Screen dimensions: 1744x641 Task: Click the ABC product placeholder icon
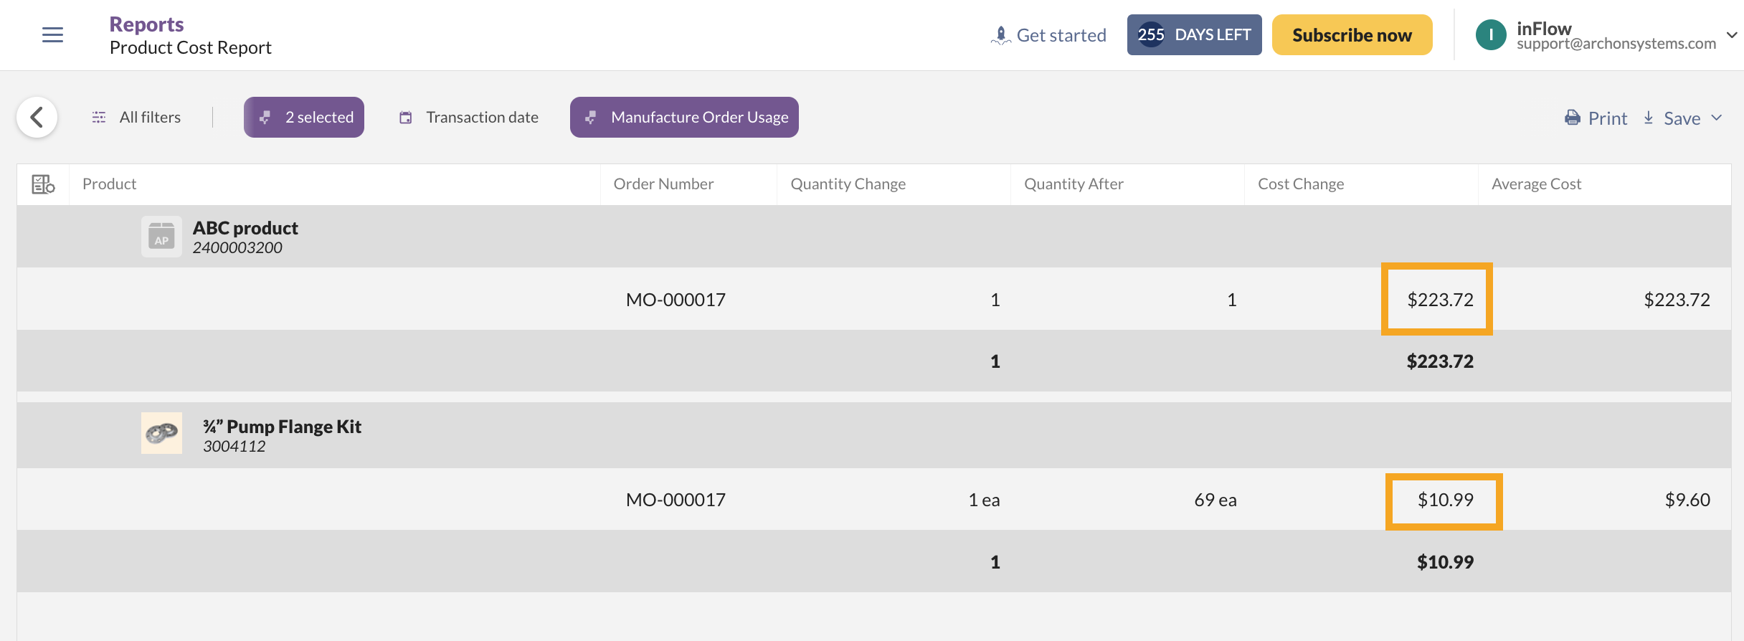[161, 237]
